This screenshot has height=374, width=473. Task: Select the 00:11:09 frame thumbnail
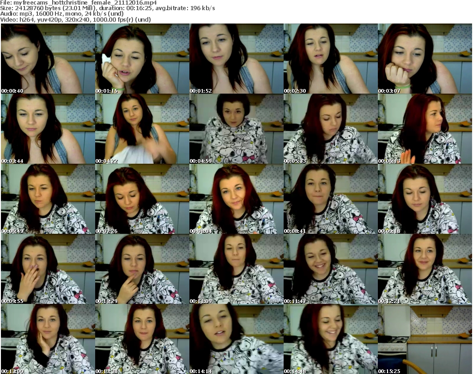click(x=236, y=269)
